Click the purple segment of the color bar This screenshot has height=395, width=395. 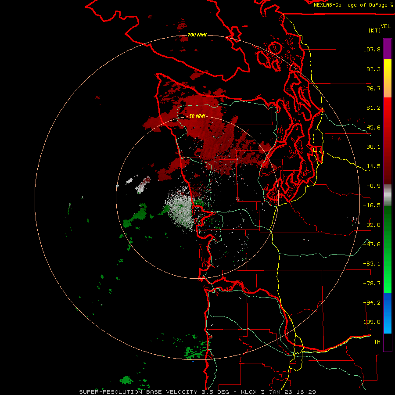[388, 49]
